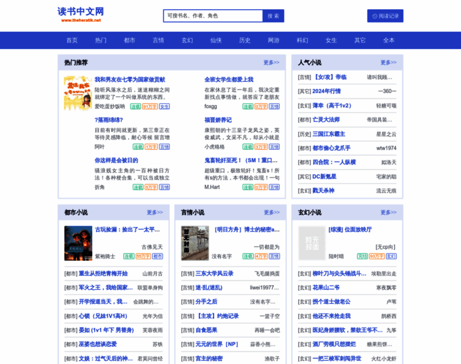Open 阅读记录 reading history button
This screenshot has height=364, width=461.
tap(385, 16)
